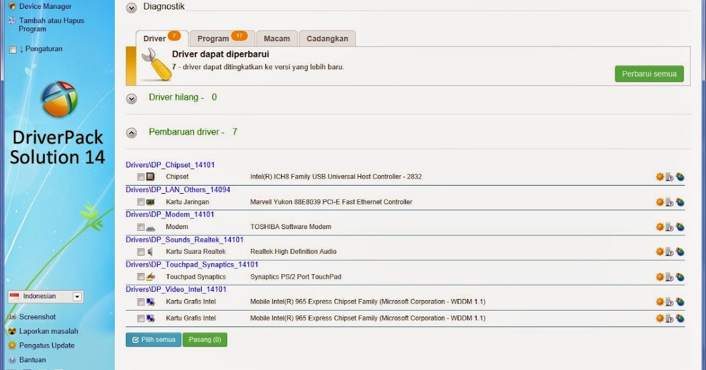Click the globe search icon in Realtek Audio row
This screenshot has height=370, width=706.
(680, 252)
